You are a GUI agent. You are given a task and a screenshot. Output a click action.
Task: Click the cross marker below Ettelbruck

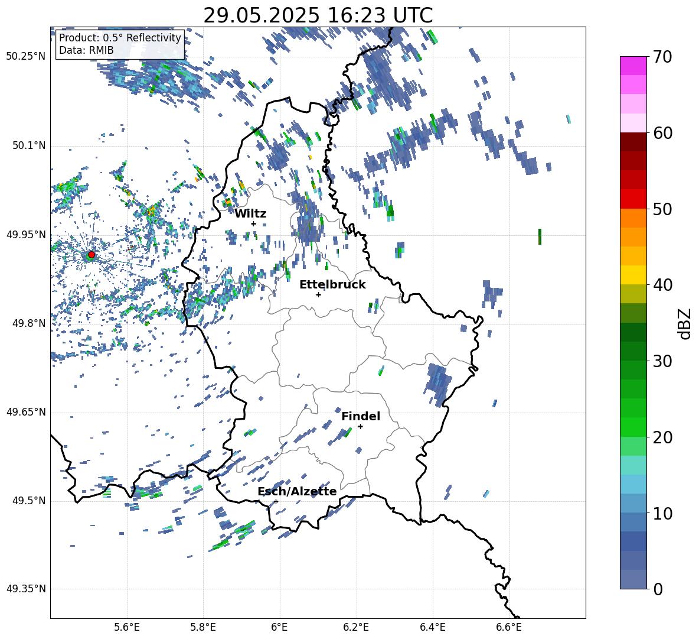click(318, 294)
